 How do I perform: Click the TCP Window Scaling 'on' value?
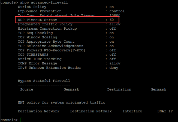coord(111,37)
